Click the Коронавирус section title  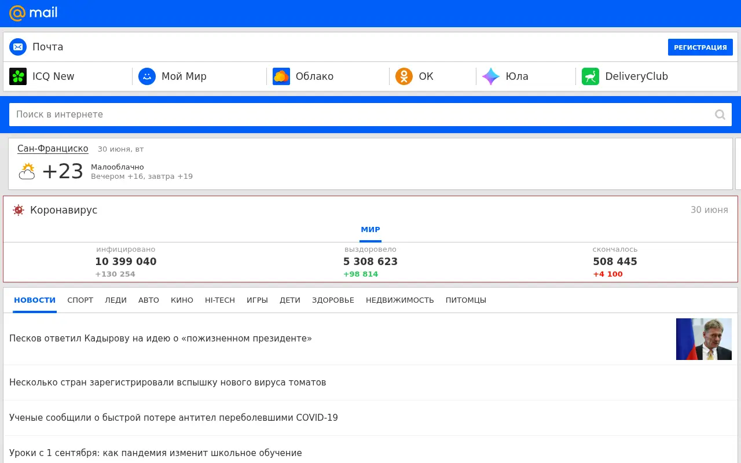click(64, 210)
